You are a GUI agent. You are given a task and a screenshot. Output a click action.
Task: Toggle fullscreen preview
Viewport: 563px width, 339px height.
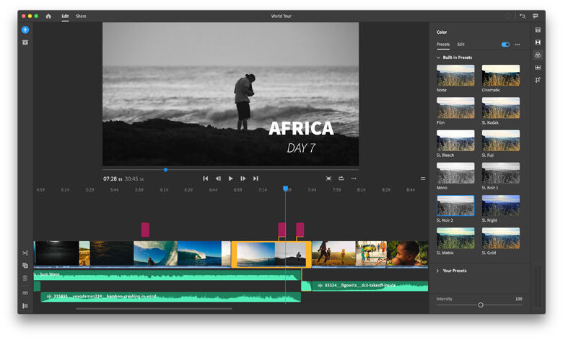[x=328, y=178]
